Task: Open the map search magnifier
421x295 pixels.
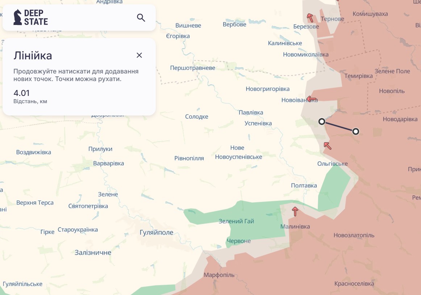Action: click(141, 17)
